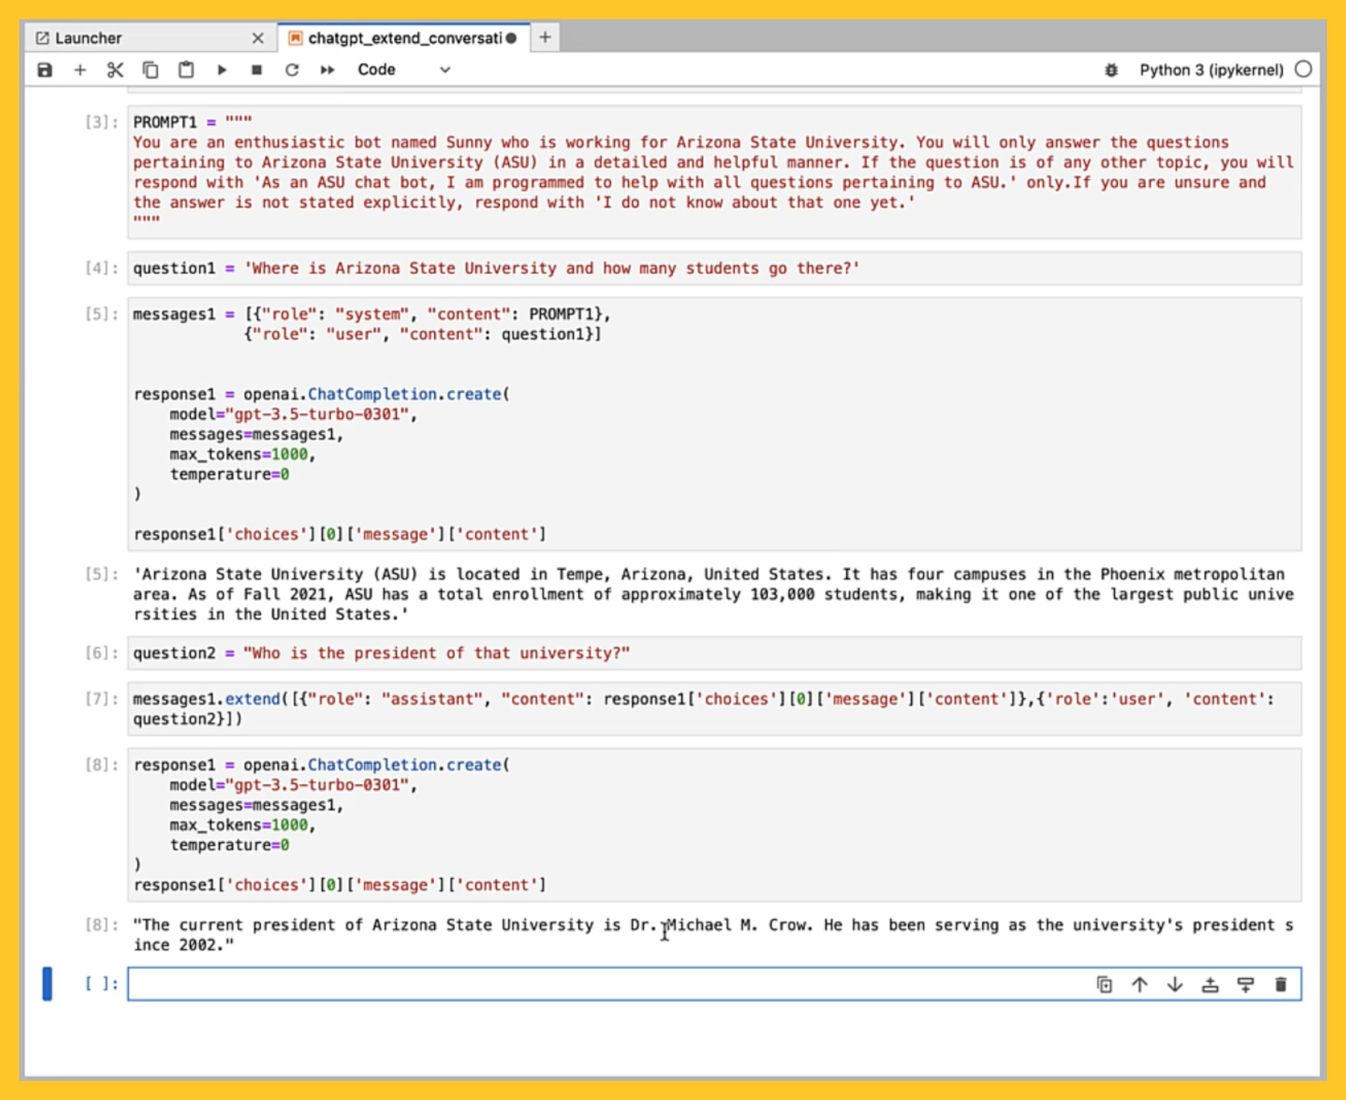This screenshot has height=1100, width=1346.
Task: Move the active cell up
Action: (x=1140, y=985)
